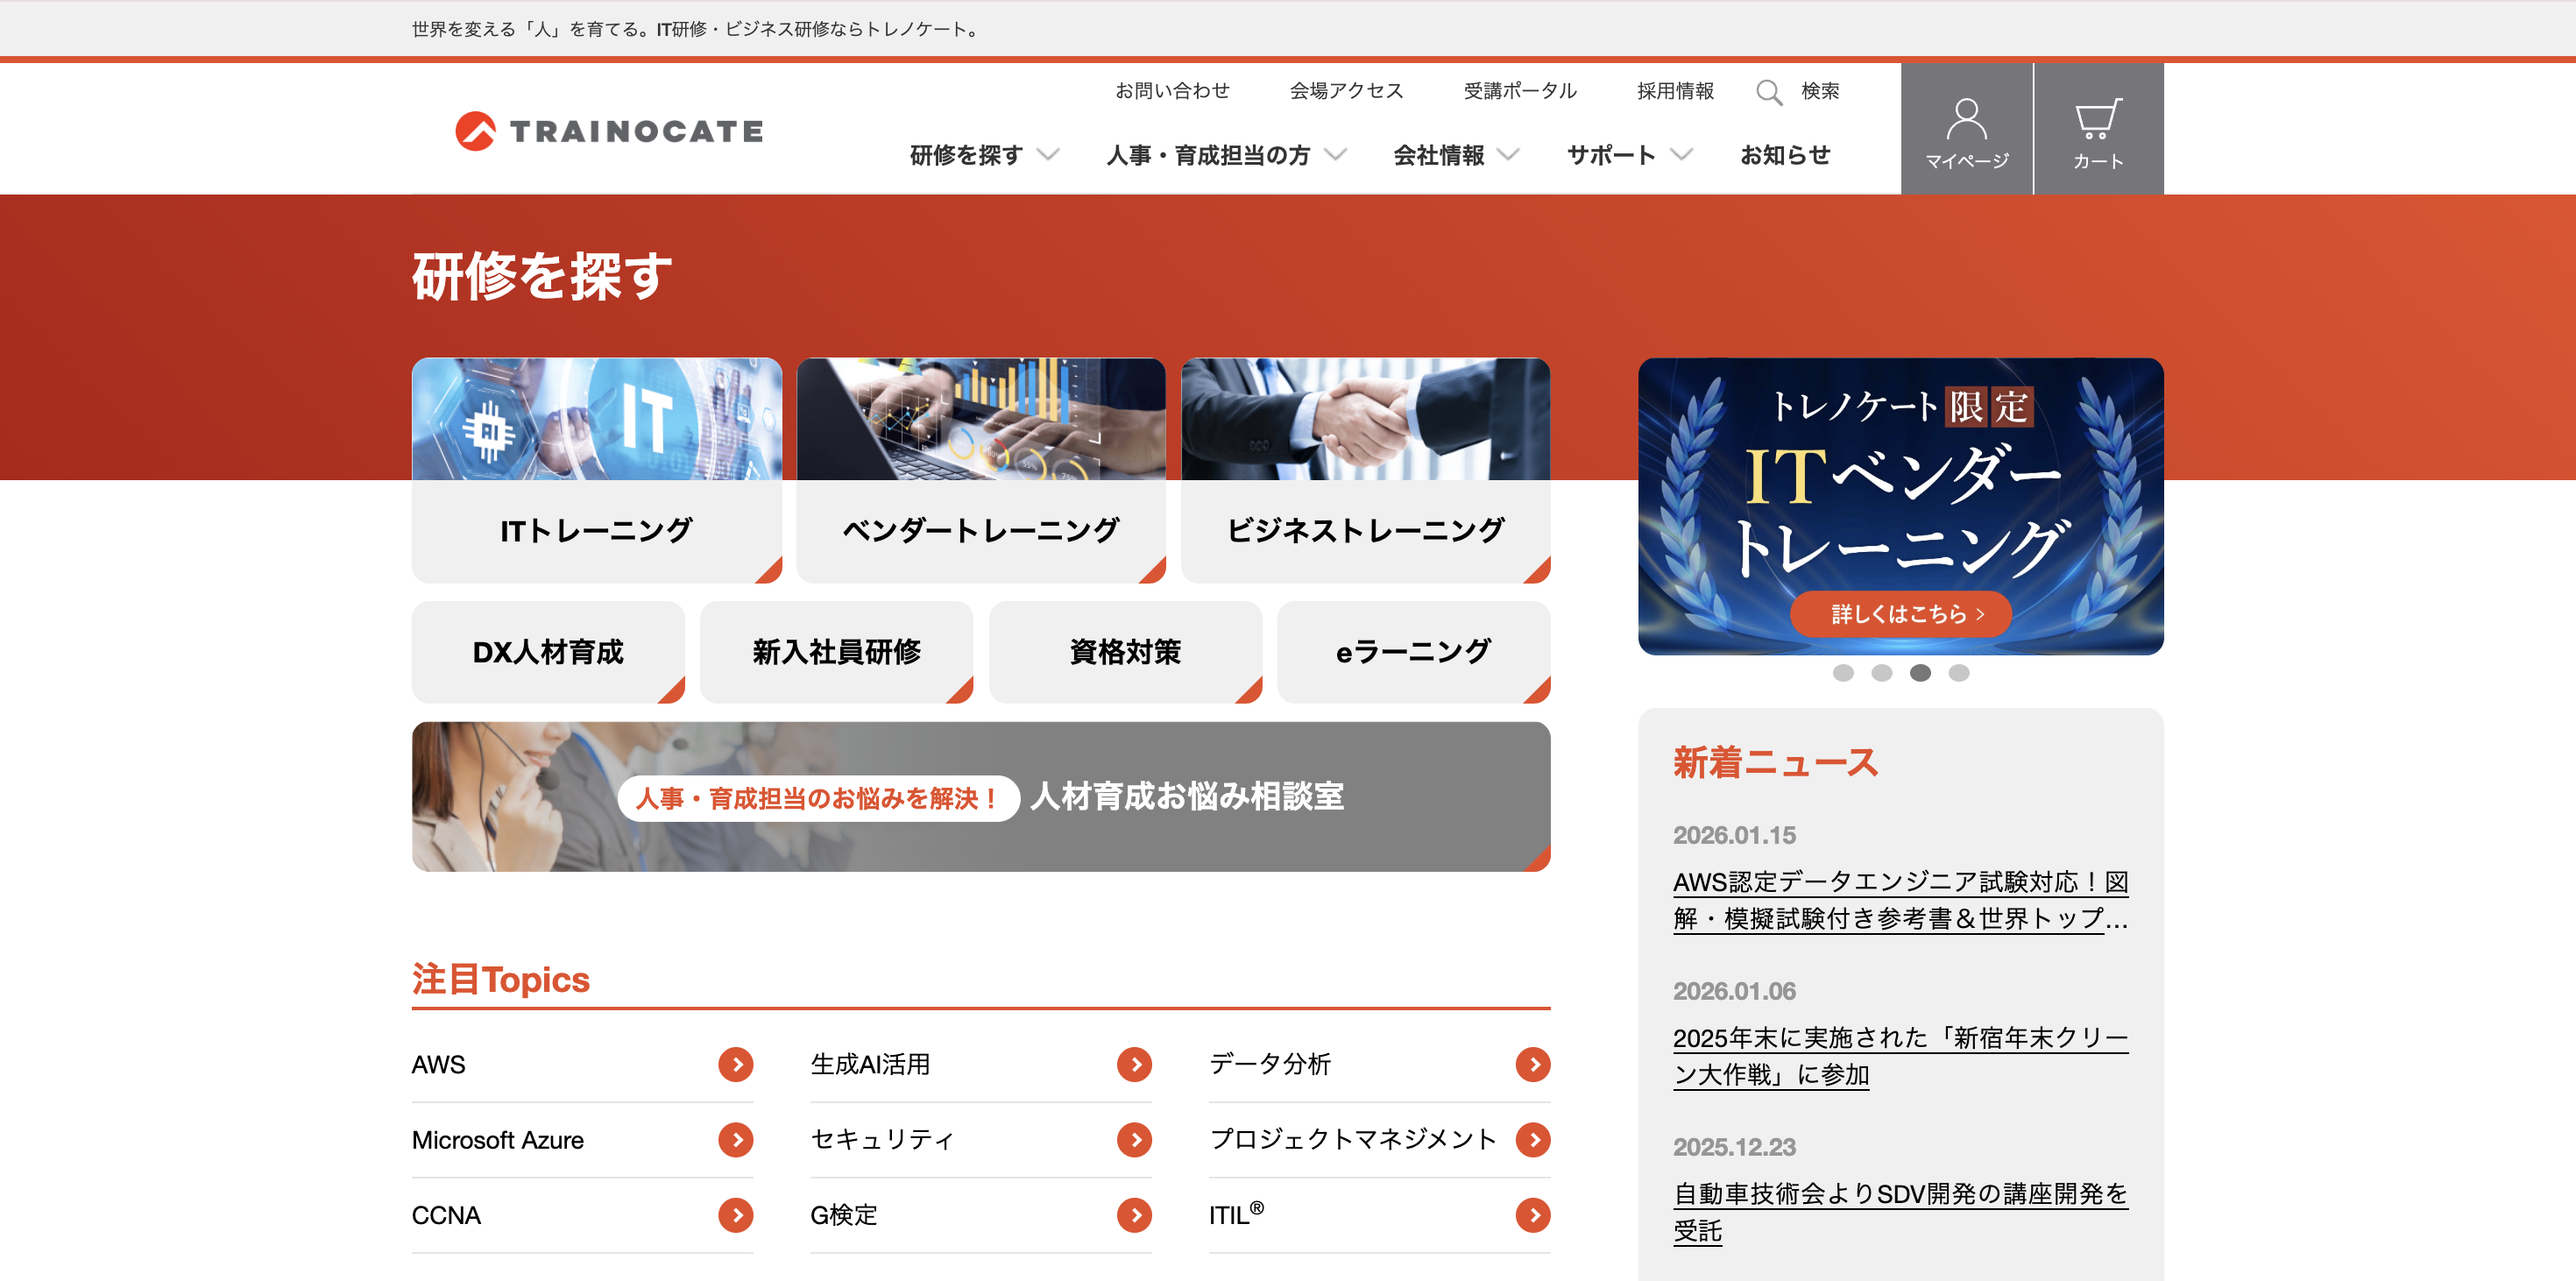Open the お知らせ menu item
The width and height of the screenshot is (2576, 1281).
click(1785, 155)
